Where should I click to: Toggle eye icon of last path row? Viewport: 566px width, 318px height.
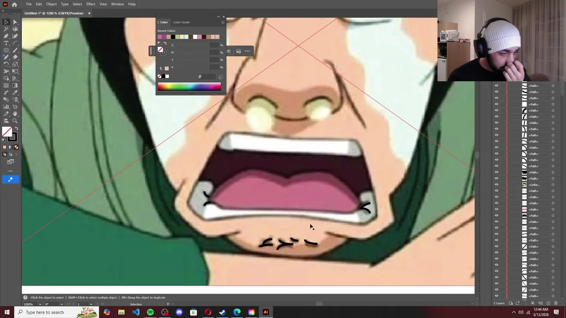pos(496,296)
